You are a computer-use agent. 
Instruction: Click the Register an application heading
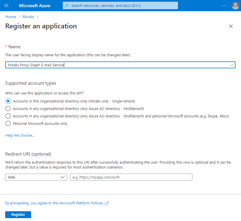[41, 26]
